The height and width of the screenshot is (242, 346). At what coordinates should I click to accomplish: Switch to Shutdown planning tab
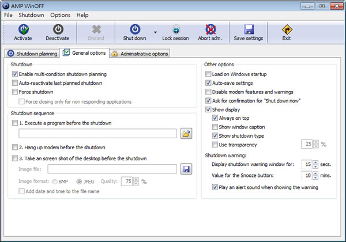coord(32,54)
